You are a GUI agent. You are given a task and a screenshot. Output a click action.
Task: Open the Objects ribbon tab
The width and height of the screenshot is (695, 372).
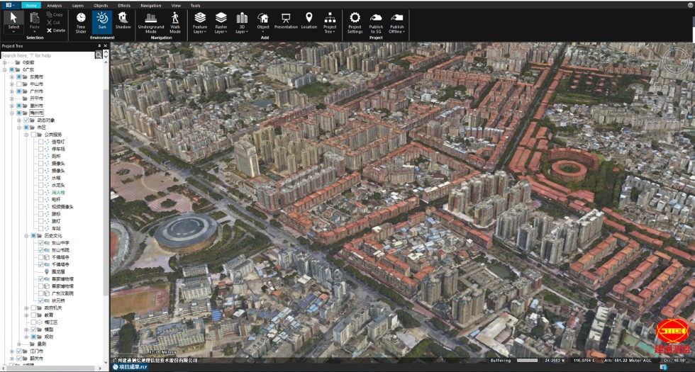(101, 6)
